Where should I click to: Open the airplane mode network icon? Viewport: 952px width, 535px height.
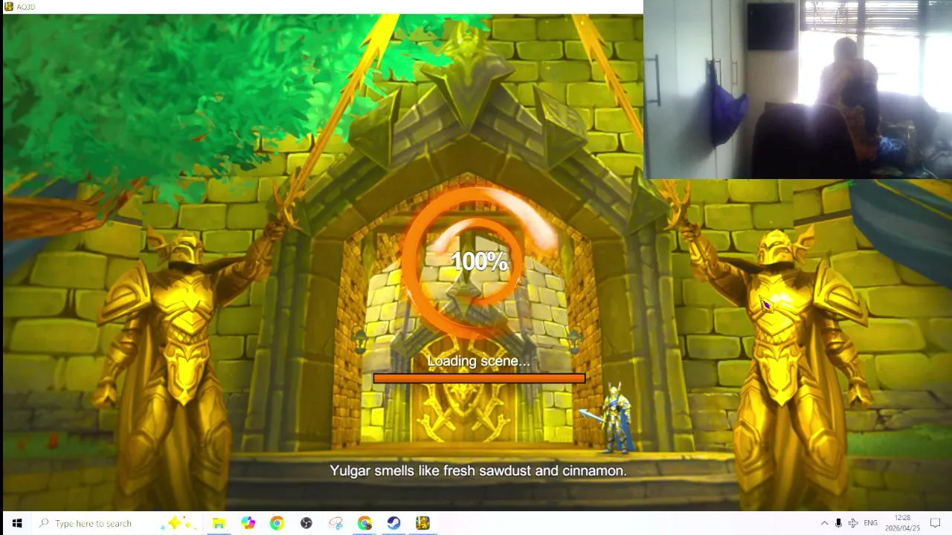[853, 523]
